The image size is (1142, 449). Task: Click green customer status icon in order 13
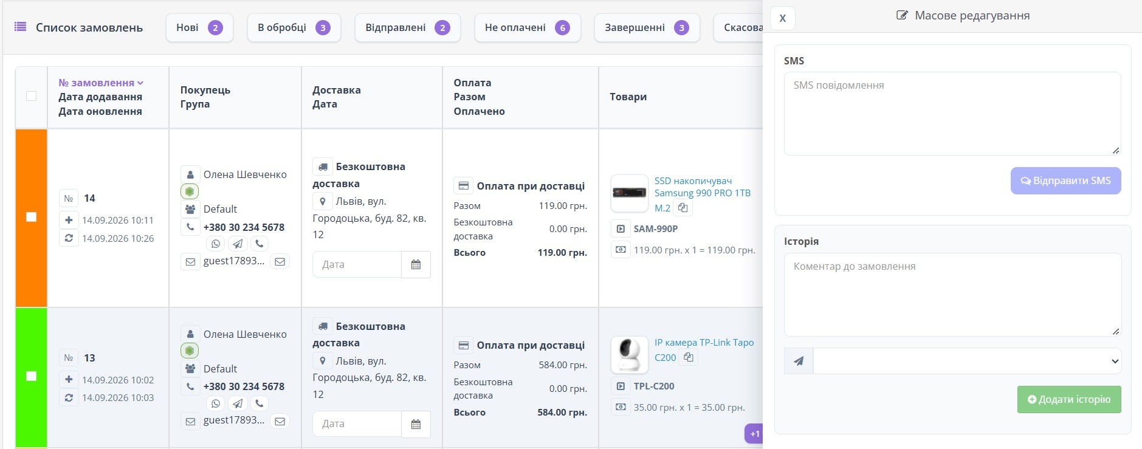tap(190, 351)
